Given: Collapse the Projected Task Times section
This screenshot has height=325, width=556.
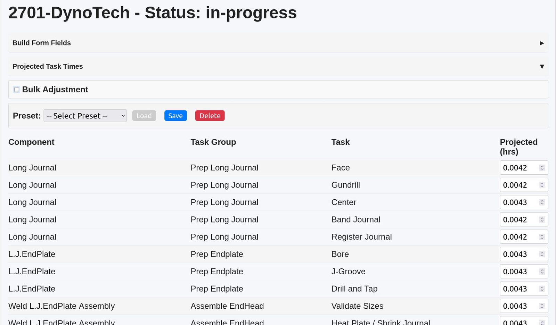Looking at the screenshot, I should (541, 66).
